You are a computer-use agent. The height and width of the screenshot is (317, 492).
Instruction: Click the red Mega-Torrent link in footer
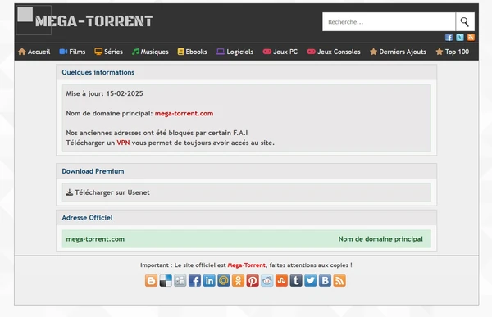point(246,265)
